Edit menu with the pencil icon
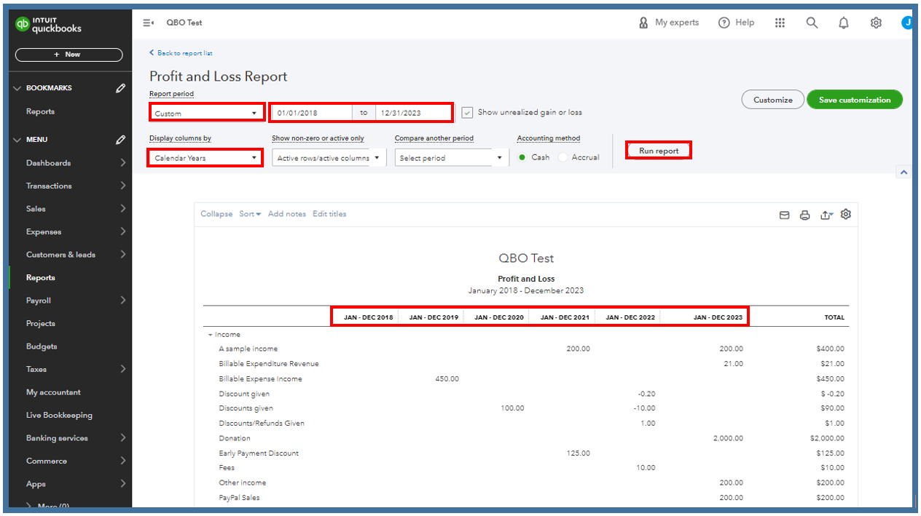 pos(120,140)
